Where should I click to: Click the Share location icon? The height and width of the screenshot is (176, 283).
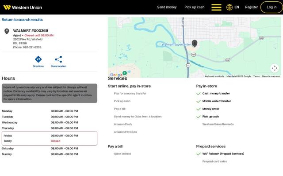click(x=58, y=59)
